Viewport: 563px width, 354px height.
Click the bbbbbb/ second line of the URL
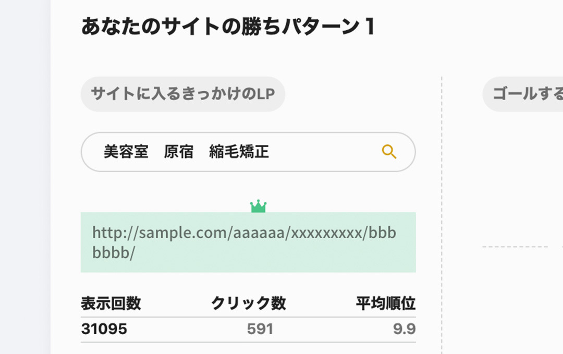[114, 253]
